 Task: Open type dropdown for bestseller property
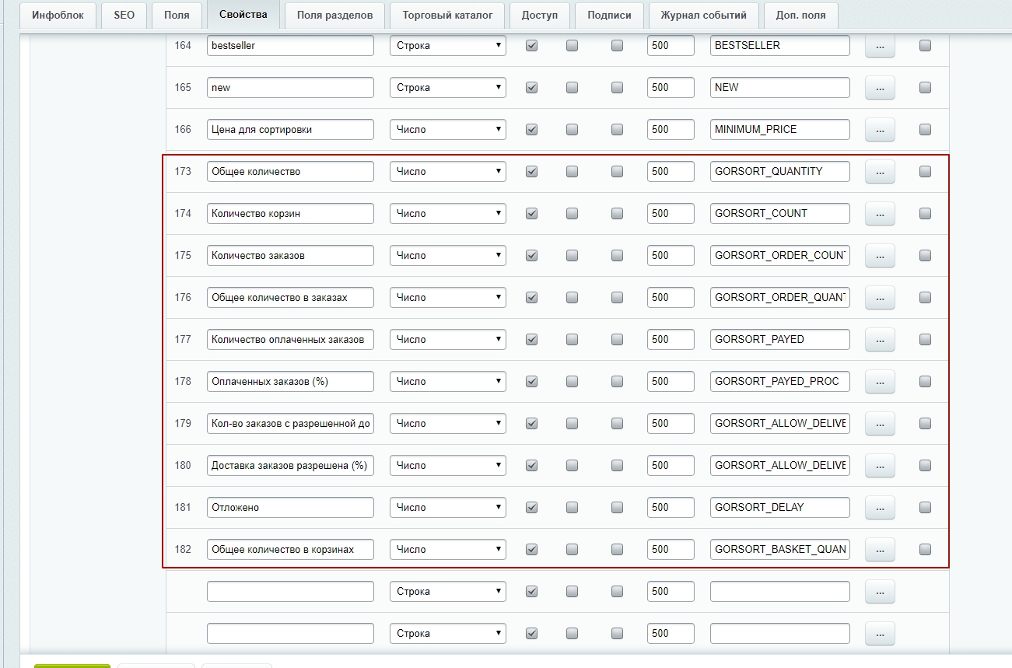(x=447, y=46)
